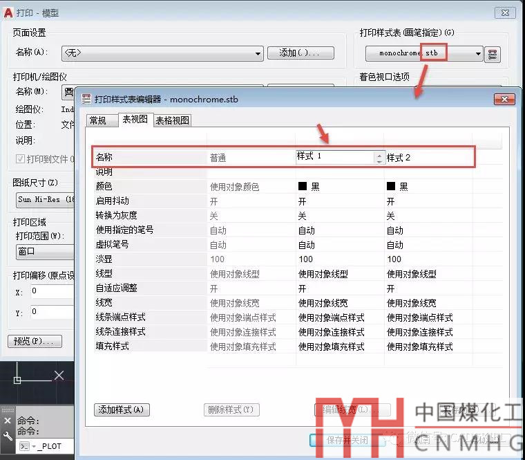The width and height of the screenshot is (525, 460).
Task: Click 使用对象线宽 under 样式 1
Action: click(323, 303)
